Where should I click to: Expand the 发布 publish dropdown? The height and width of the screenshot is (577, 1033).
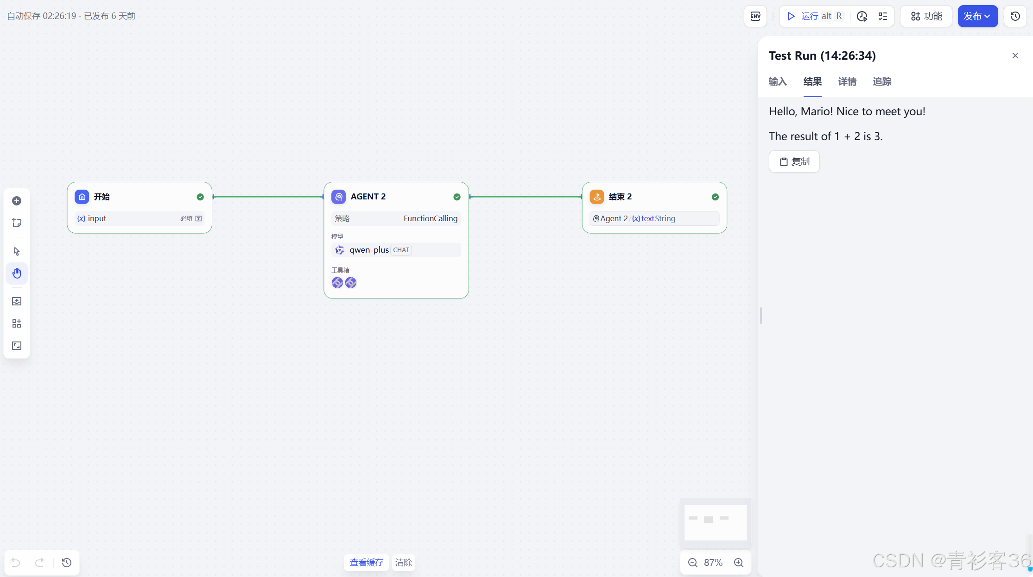click(977, 16)
